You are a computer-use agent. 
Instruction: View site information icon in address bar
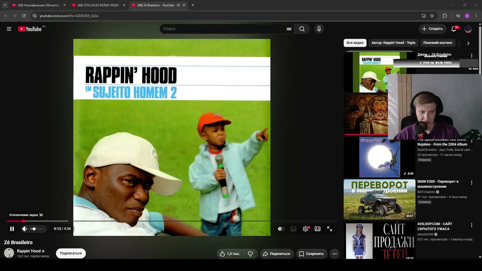pos(35,16)
